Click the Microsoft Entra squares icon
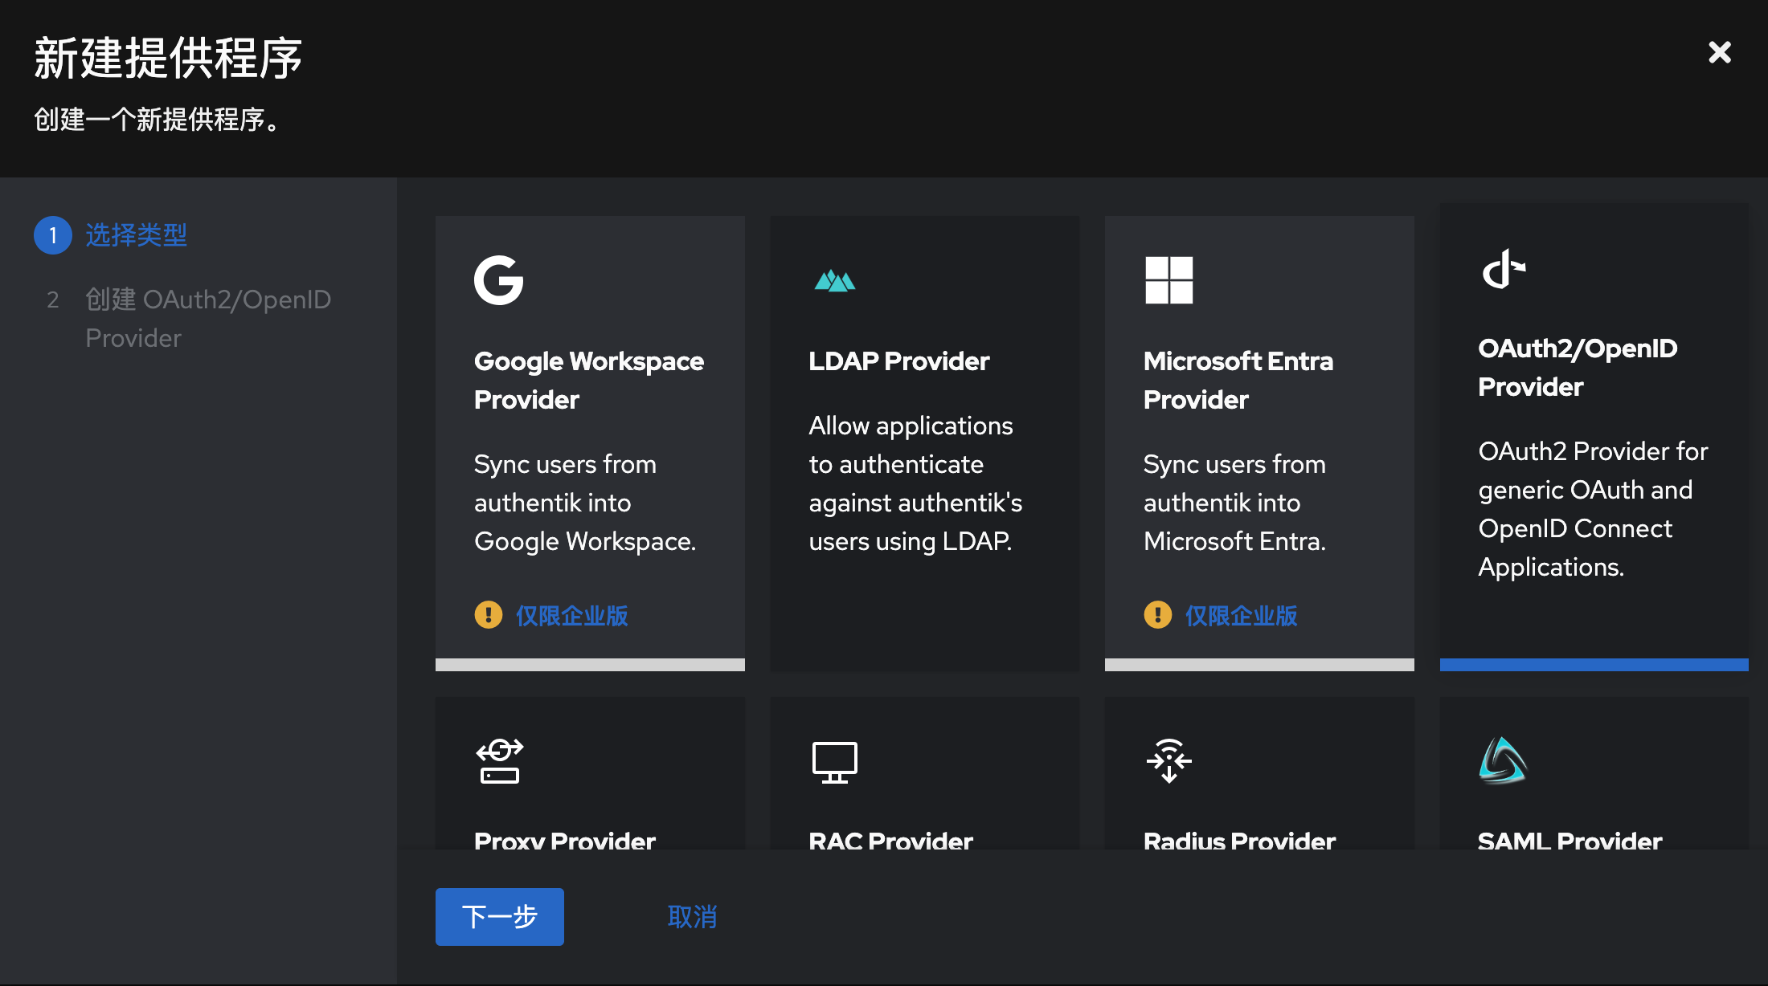This screenshot has height=986, width=1768. (x=1169, y=280)
